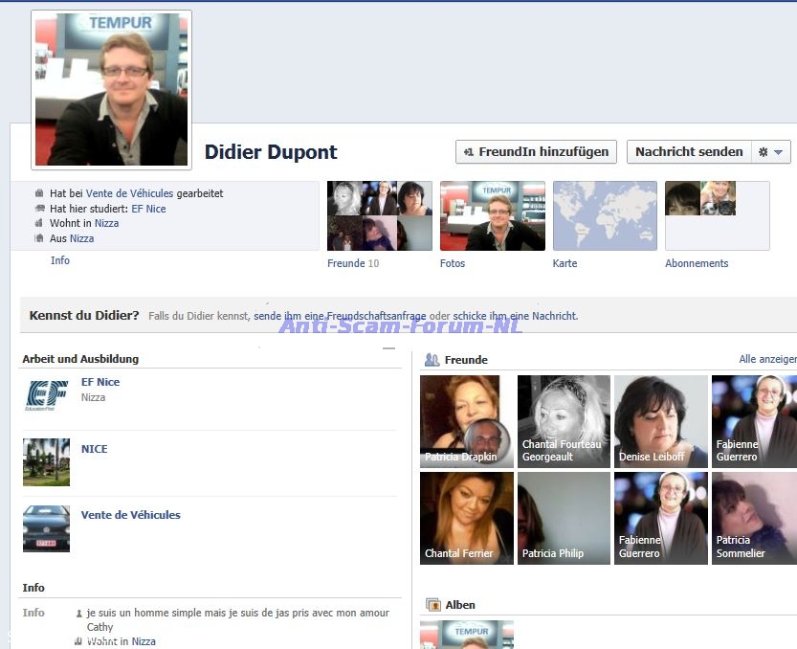Open the Freunde collage tile with count 10
Image resolution: width=797 pixels, height=649 pixels.
[379, 216]
